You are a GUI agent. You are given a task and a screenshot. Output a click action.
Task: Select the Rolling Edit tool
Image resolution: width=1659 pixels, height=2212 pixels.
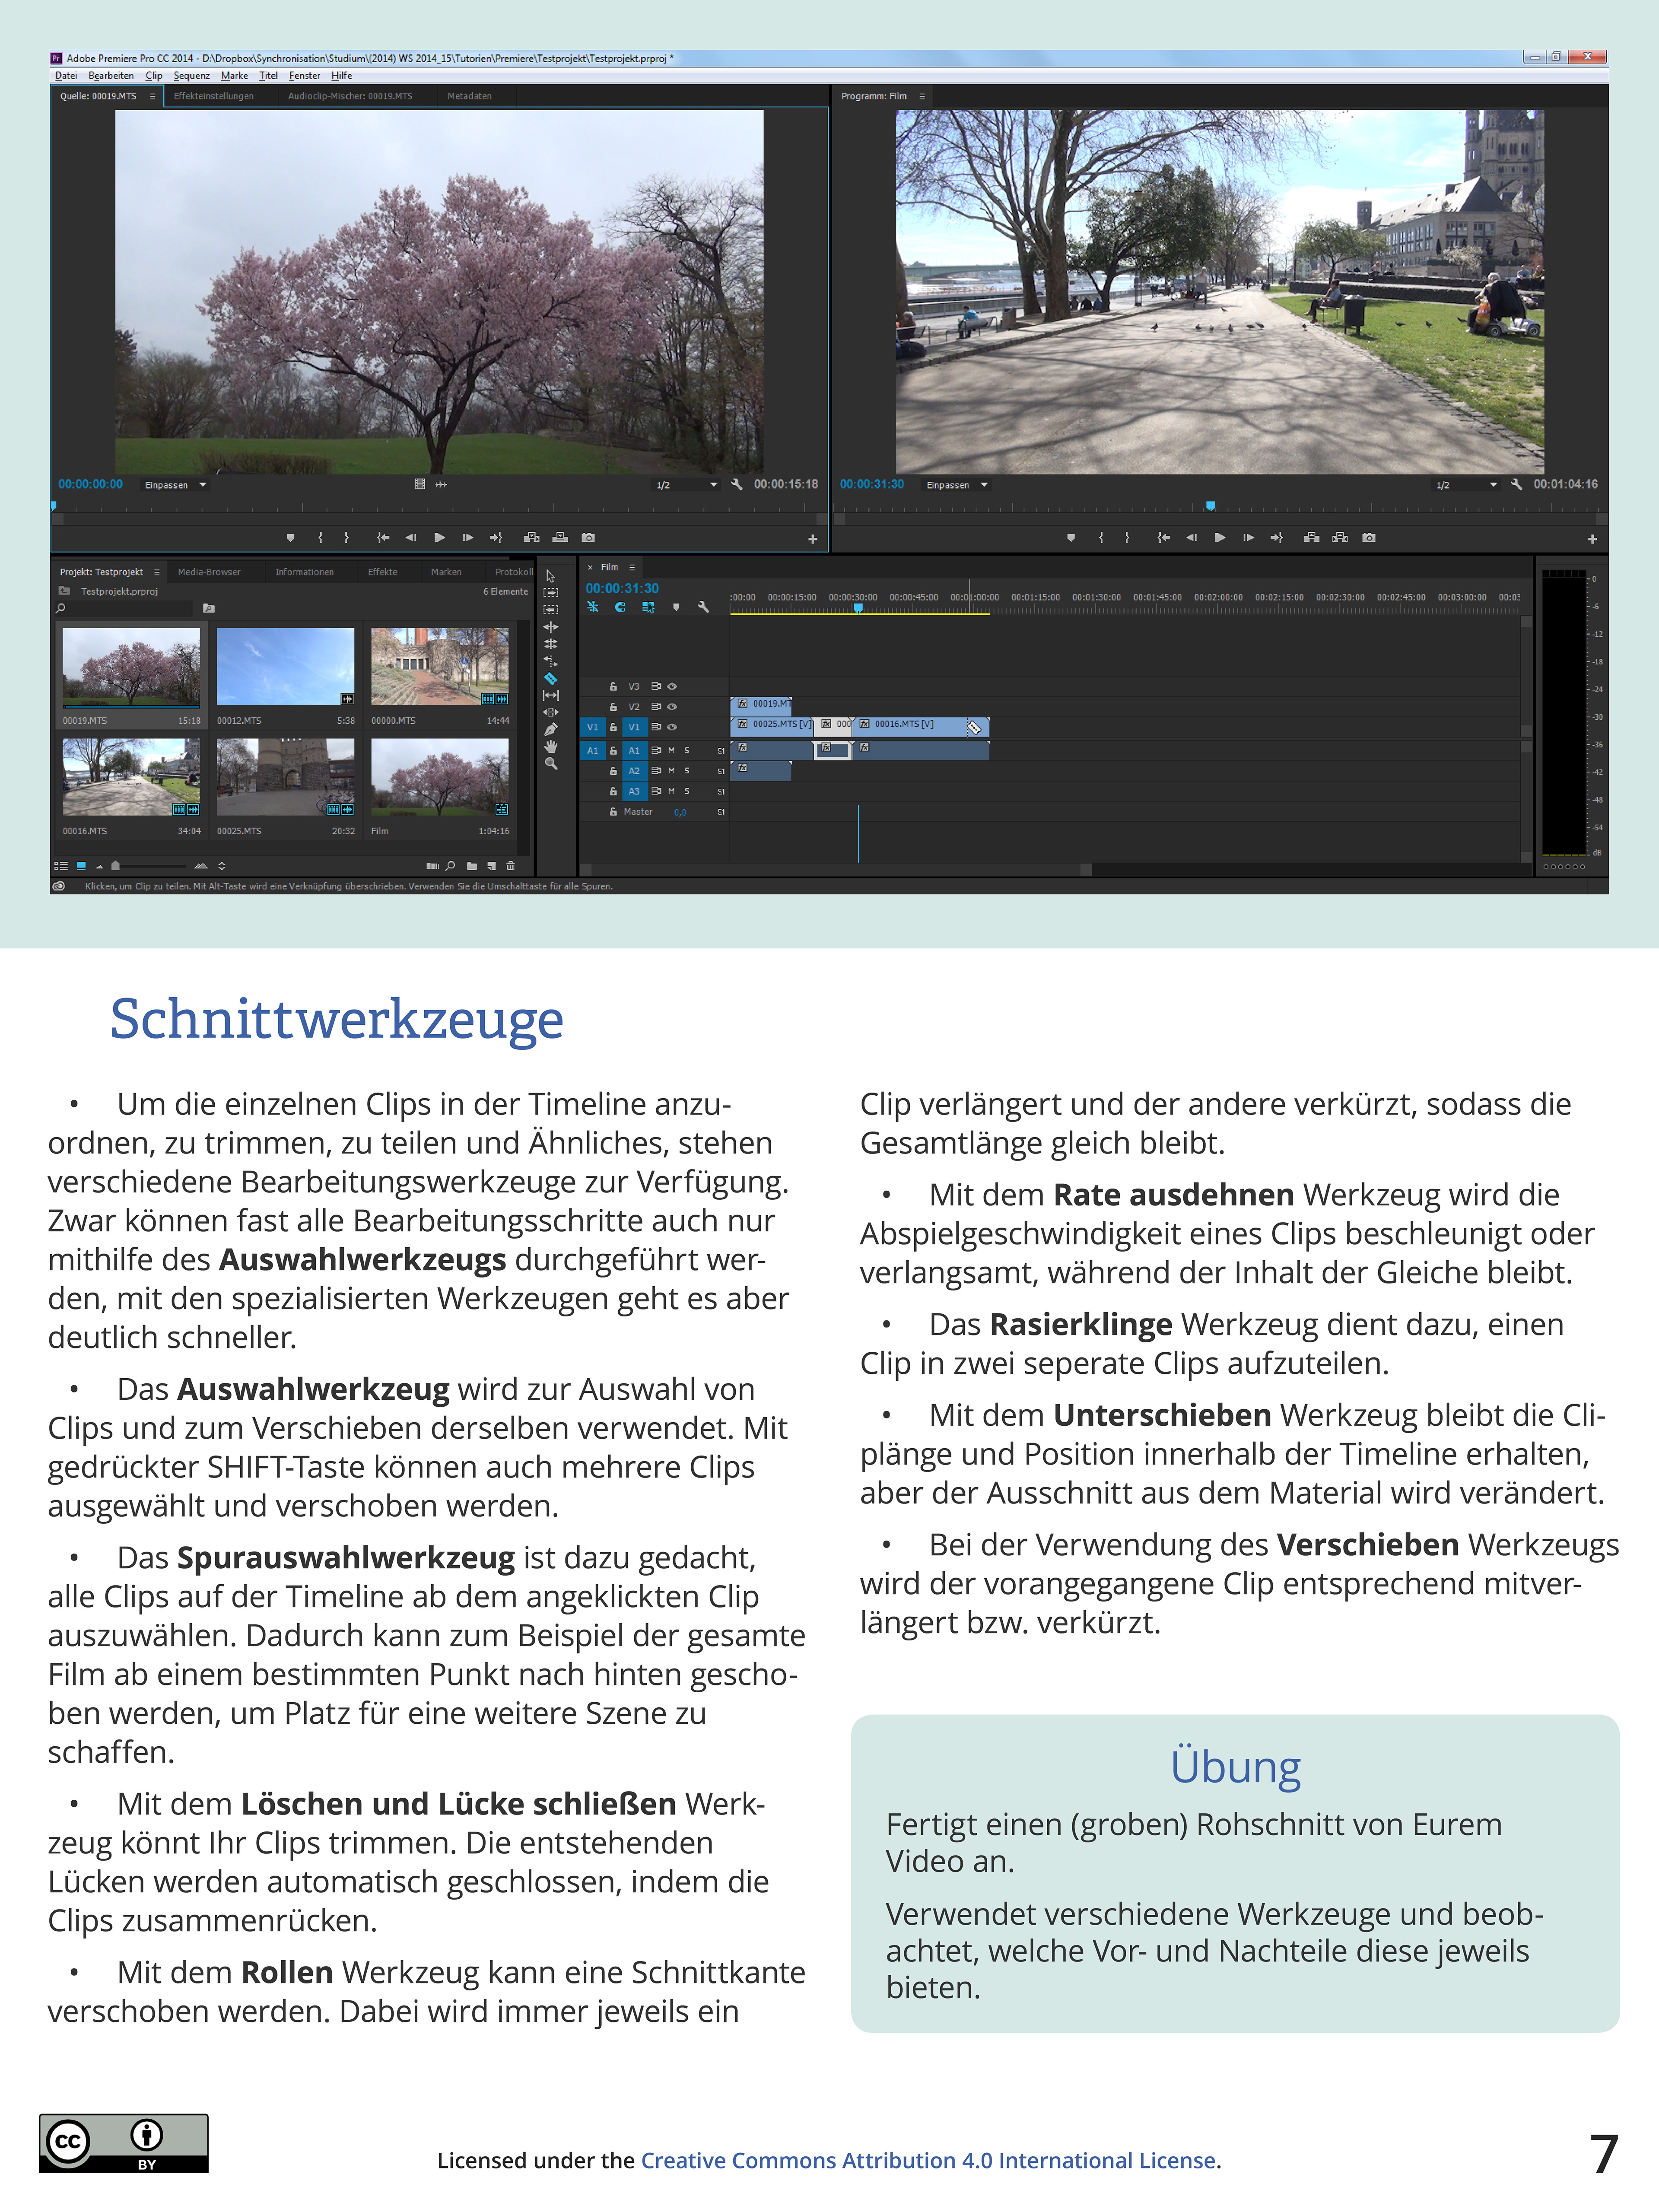(550, 644)
